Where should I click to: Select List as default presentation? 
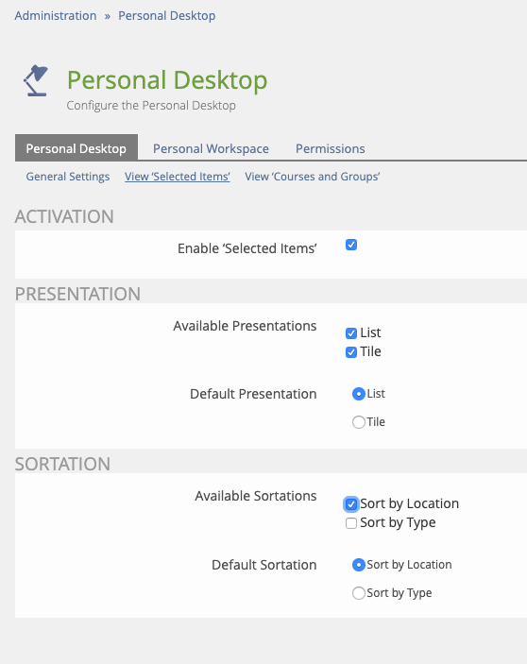pyautogui.click(x=359, y=394)
